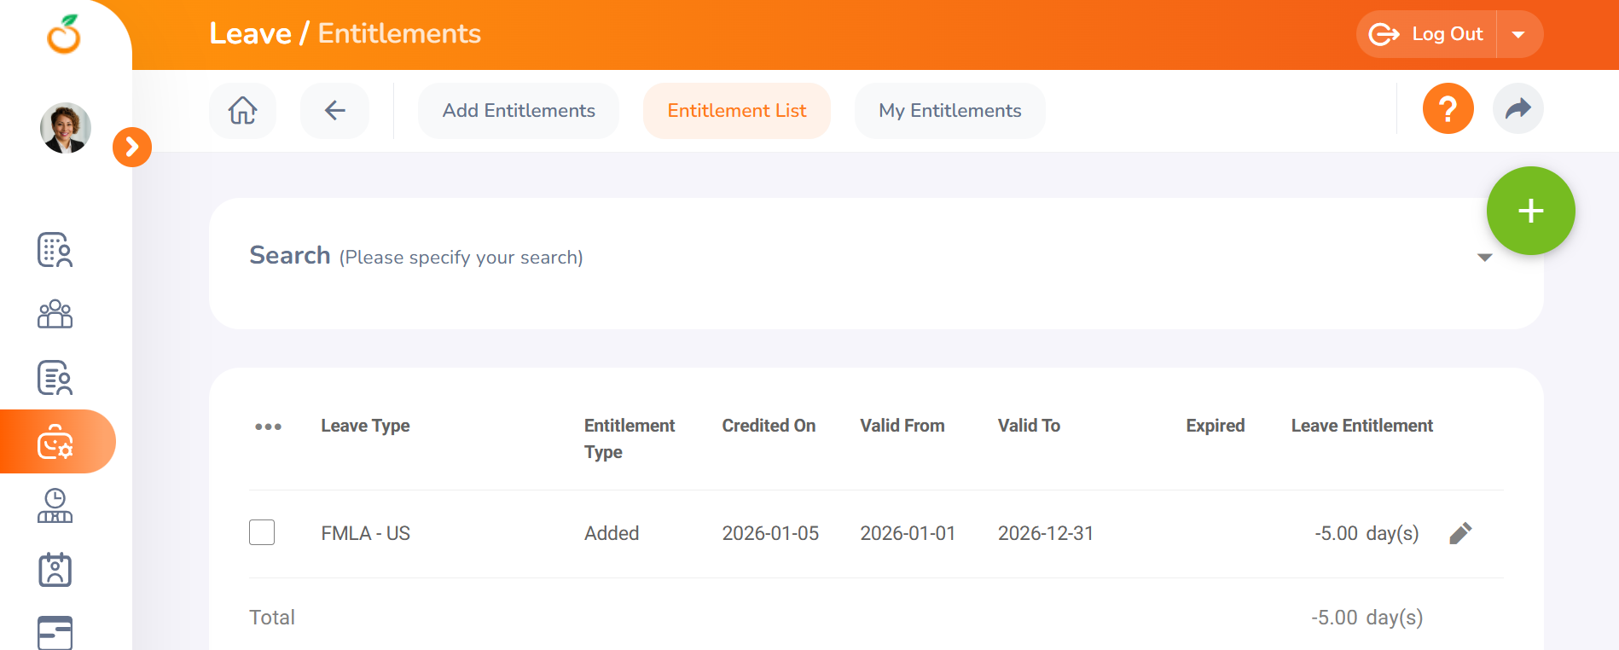Open the Time clock sidebar icon
The height and width of the screenshot is (650, 1619).
(x=55, y=506)
